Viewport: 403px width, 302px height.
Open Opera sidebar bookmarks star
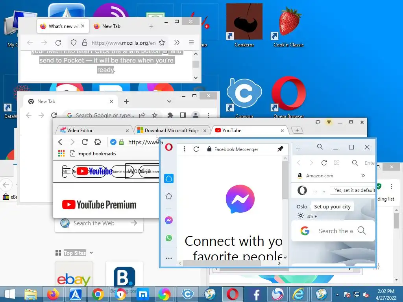(x=169, y=197)
